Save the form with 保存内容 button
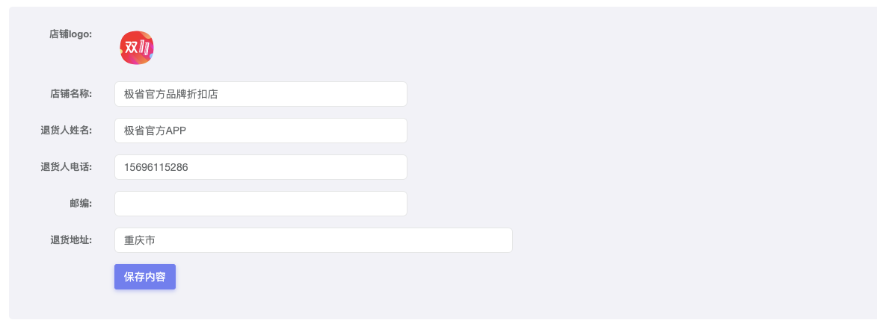The height and width of the screenshot is (329, 877). point(145,277)
